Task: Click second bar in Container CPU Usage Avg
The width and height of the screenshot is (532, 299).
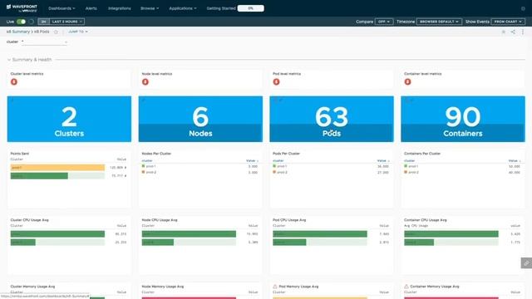Action: click(419, 243)
